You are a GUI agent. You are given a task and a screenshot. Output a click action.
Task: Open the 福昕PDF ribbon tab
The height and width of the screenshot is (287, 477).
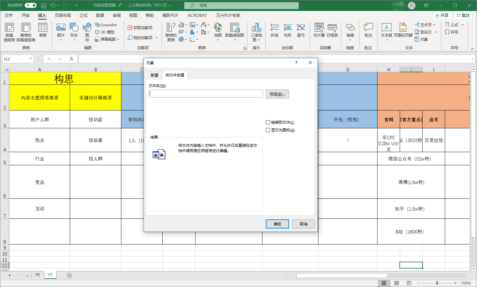coord(170,15)
